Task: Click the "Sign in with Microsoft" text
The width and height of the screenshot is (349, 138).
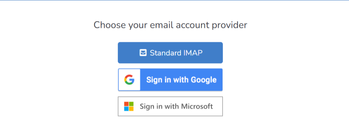Action: click(176, 106)
